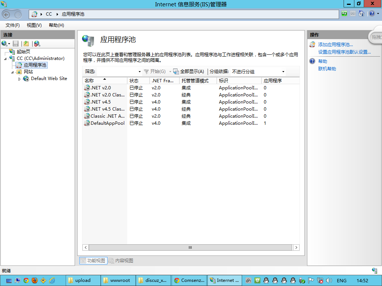The height and width of the screenshot is (286, 382).
Task: Click the home icon in the address bar area
Action: (x=361, y=14)
